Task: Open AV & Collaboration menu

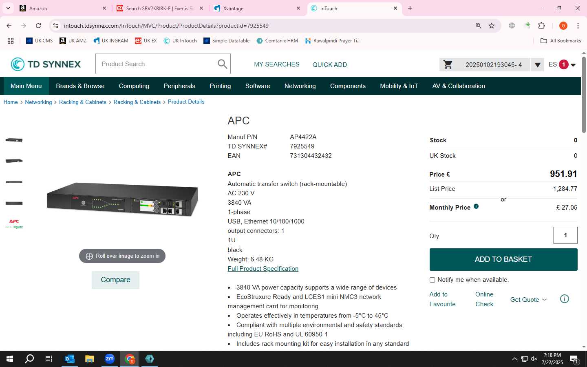Action: [459, 86]
